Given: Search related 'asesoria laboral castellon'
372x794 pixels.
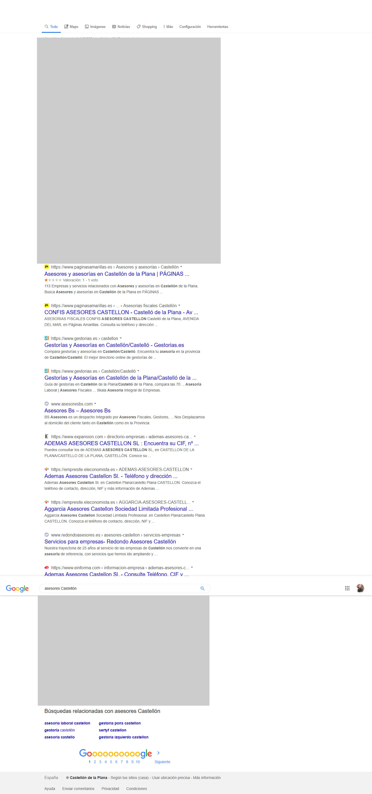Looking at the screenshot, I should 67,723.
